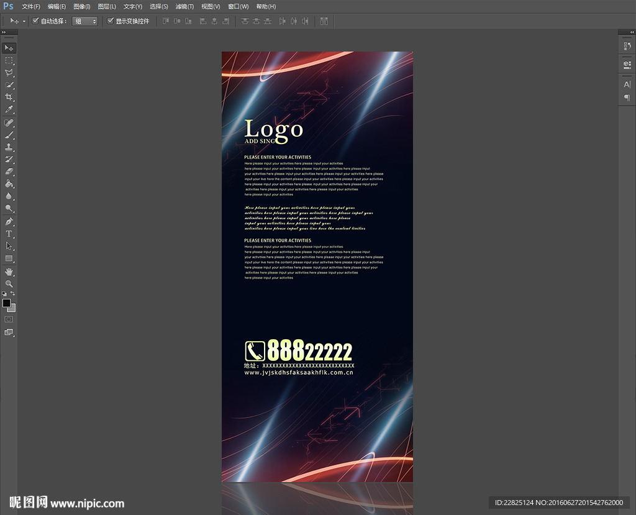Open the 滤镜(T) menu
Viewport: 636px width, 515px height.
(184, 6)
